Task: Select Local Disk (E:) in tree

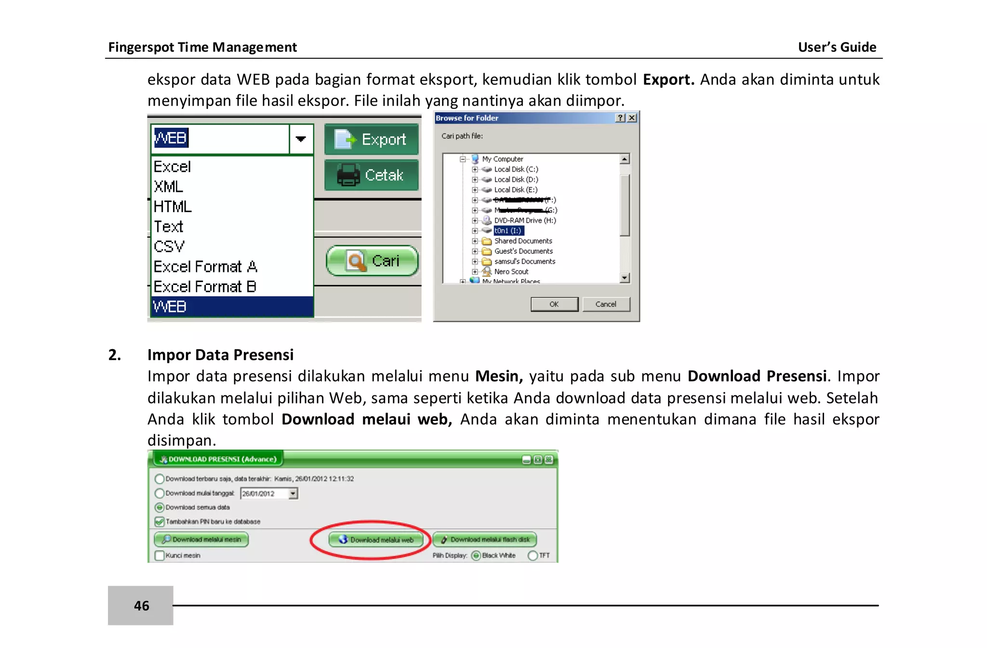Action: [x=516, y=190]
